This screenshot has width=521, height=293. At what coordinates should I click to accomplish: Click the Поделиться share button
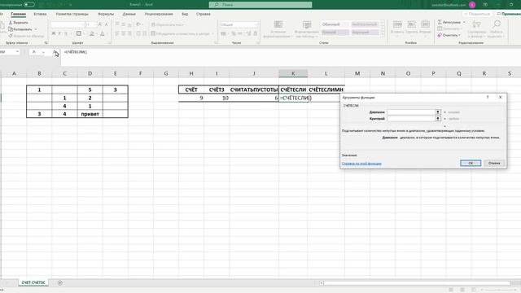(479, 14)
